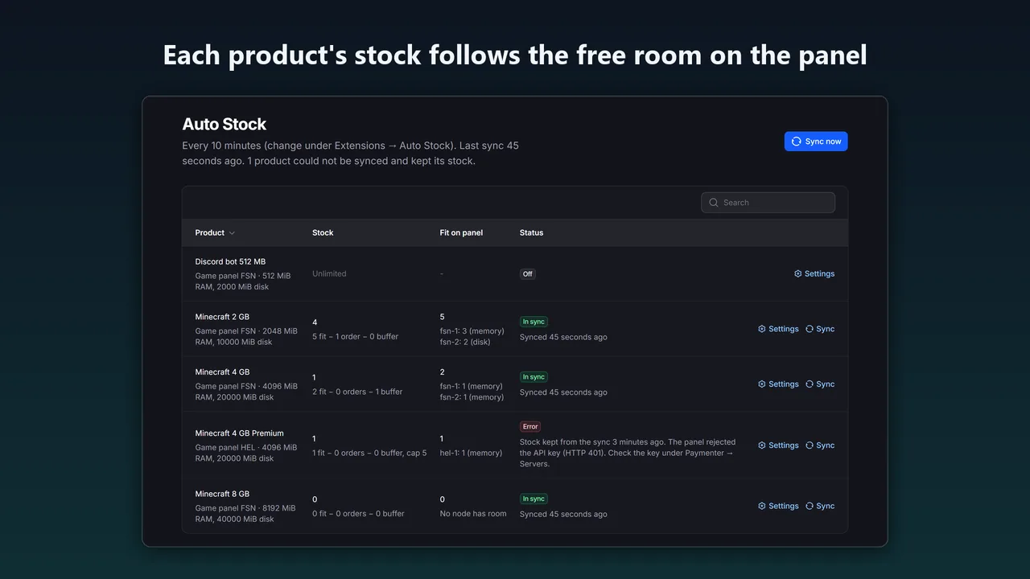Screen dimensions: 1030x579
Task: Click the sync icon in Minecraft 4 GB row
Action: [x=810, y=384]
